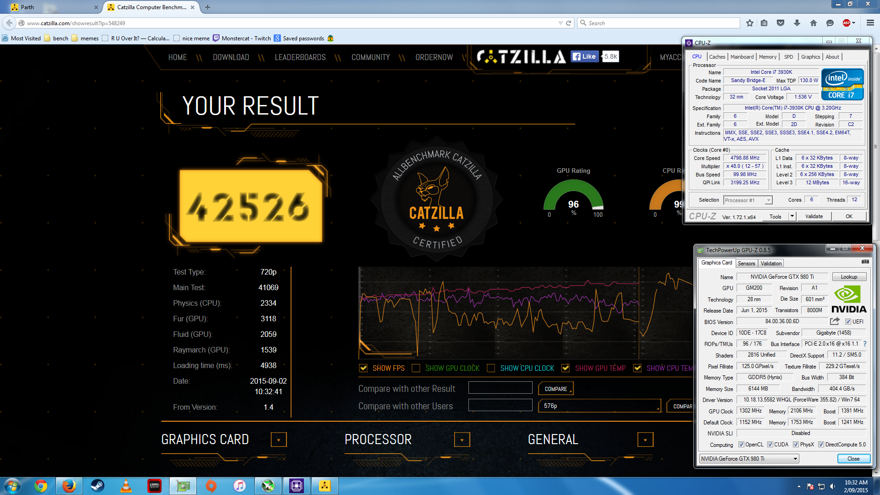Expand the GENERAL section
Viewport: 880px width, 495px height.
coord(645,440)
